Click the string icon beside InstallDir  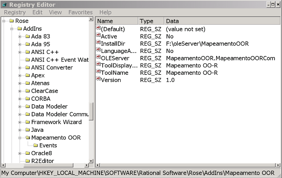(x=98, y=42)
